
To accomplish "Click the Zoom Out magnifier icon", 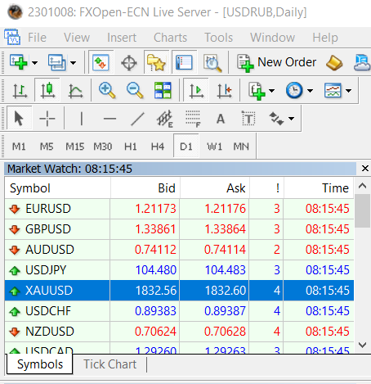I will pyautogui.click(x=135, y=90).
